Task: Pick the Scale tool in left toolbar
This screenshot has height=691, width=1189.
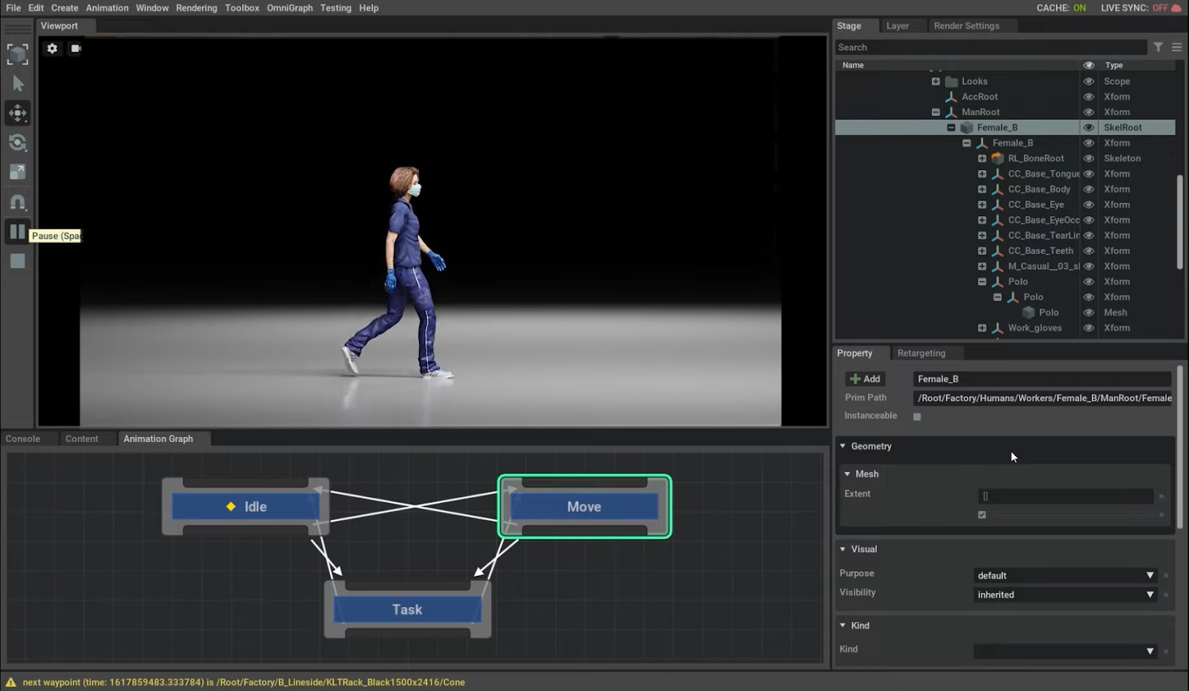Action: coord(18,172)
